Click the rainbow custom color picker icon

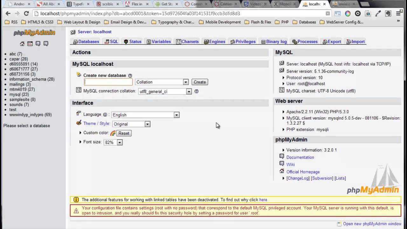coord(113,133)
